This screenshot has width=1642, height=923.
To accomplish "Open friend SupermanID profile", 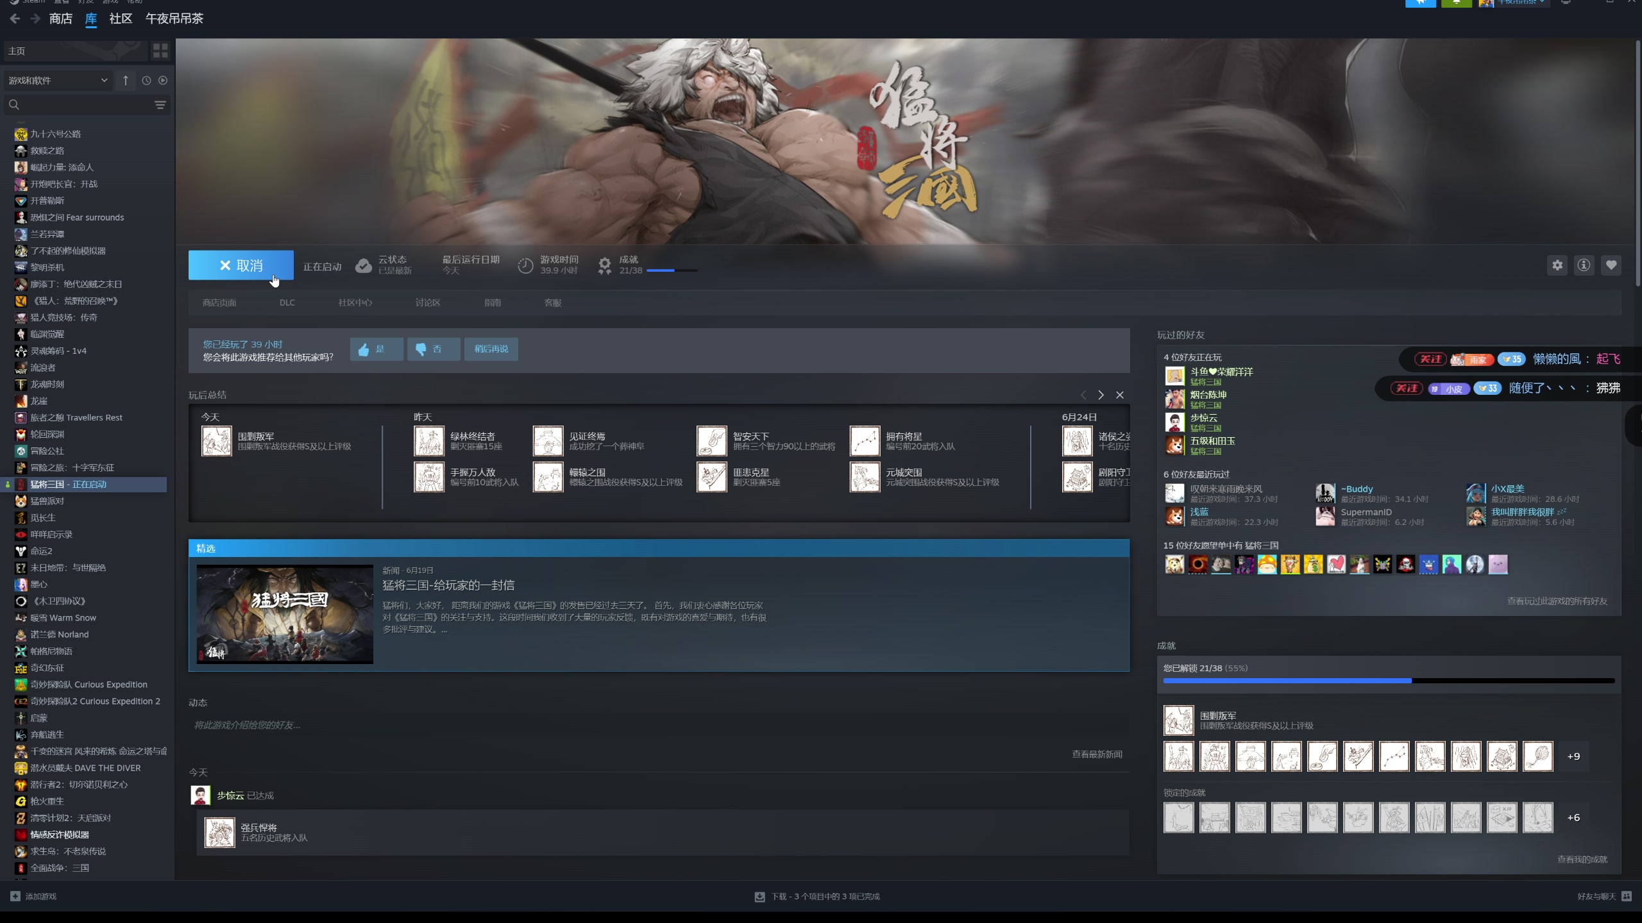I will click(1366, 512).
